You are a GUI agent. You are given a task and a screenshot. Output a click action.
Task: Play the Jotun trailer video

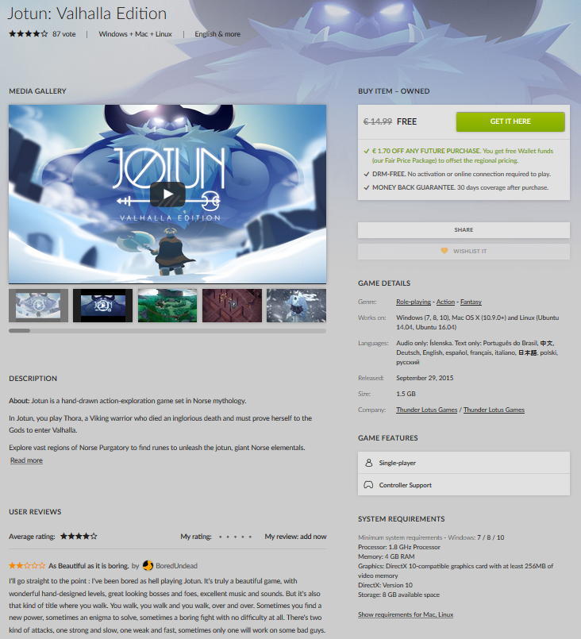pyautogui.click(x=167, y=194)
